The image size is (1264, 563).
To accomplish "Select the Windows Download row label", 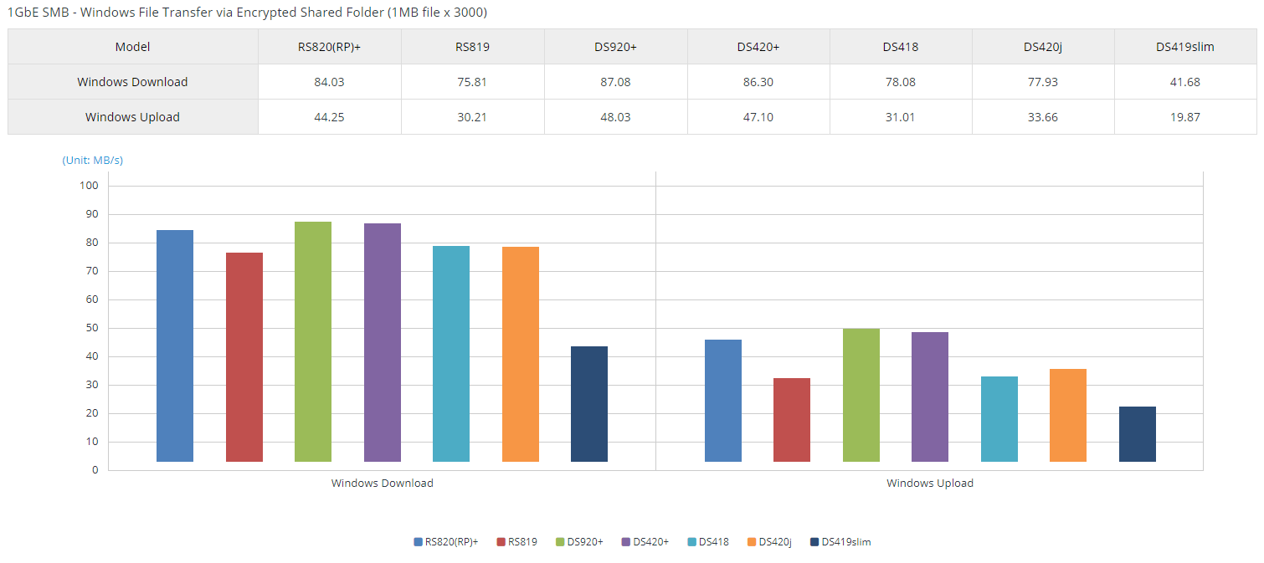I will (x=133, y=82).
